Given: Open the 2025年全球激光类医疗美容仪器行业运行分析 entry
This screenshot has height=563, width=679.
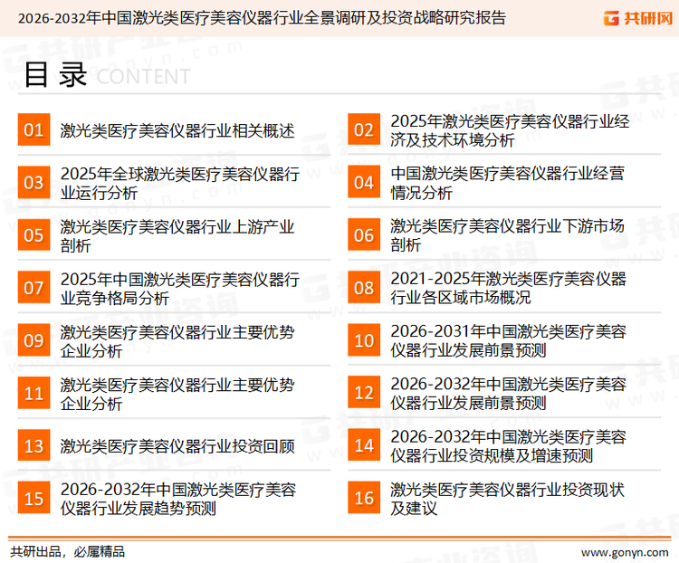Looking at the screenshot, I should pos(179,183).
